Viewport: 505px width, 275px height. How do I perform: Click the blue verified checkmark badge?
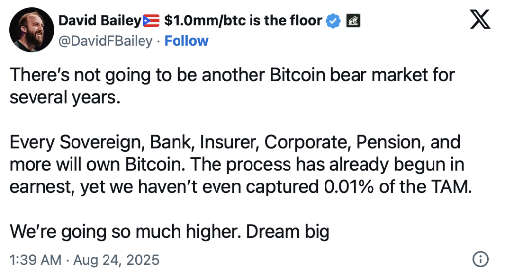coord(333,21)
